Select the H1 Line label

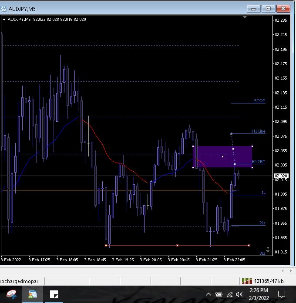[x=258, y=131]
